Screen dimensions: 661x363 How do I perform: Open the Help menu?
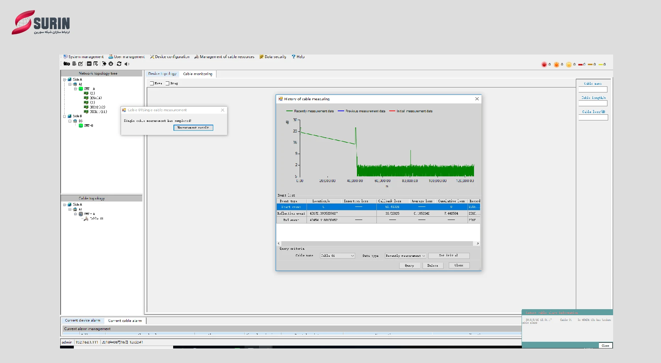click(298, 57)
